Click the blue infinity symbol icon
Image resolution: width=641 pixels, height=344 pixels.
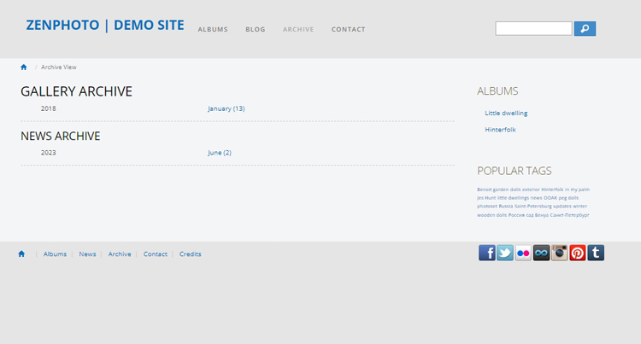(541, 253)
